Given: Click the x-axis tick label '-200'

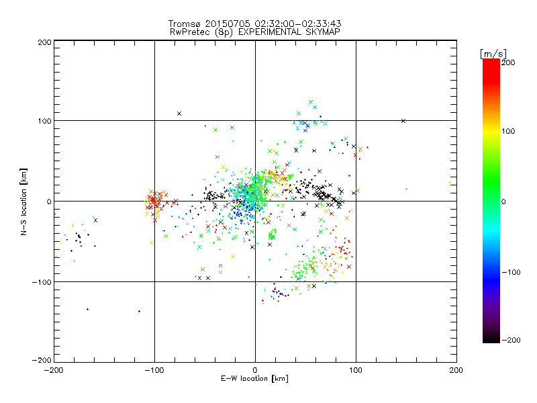Looking at the screenshot, I should (54, 371).
